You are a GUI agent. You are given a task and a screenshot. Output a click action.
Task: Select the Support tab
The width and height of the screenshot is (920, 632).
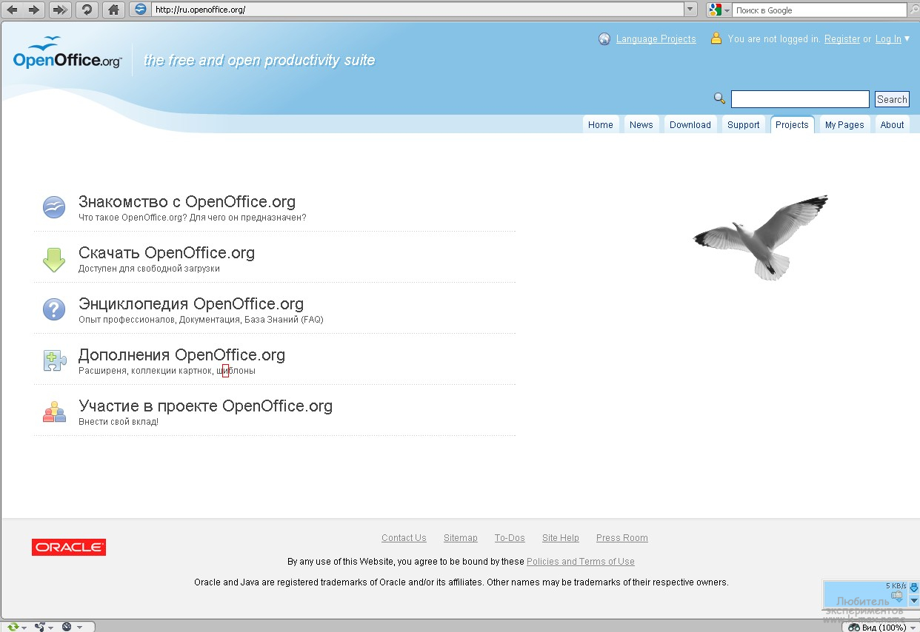(744, 124)
